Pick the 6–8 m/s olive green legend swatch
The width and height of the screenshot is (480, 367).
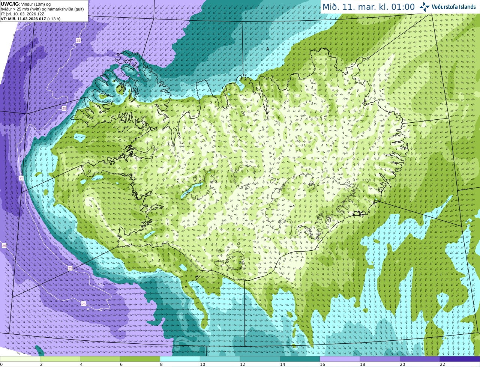[x=140, y=359]
